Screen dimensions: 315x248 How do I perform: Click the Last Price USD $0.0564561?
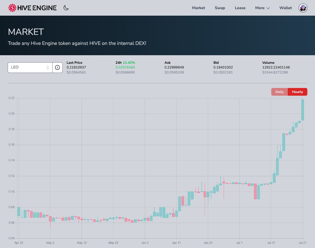click(x=76, y=72)
